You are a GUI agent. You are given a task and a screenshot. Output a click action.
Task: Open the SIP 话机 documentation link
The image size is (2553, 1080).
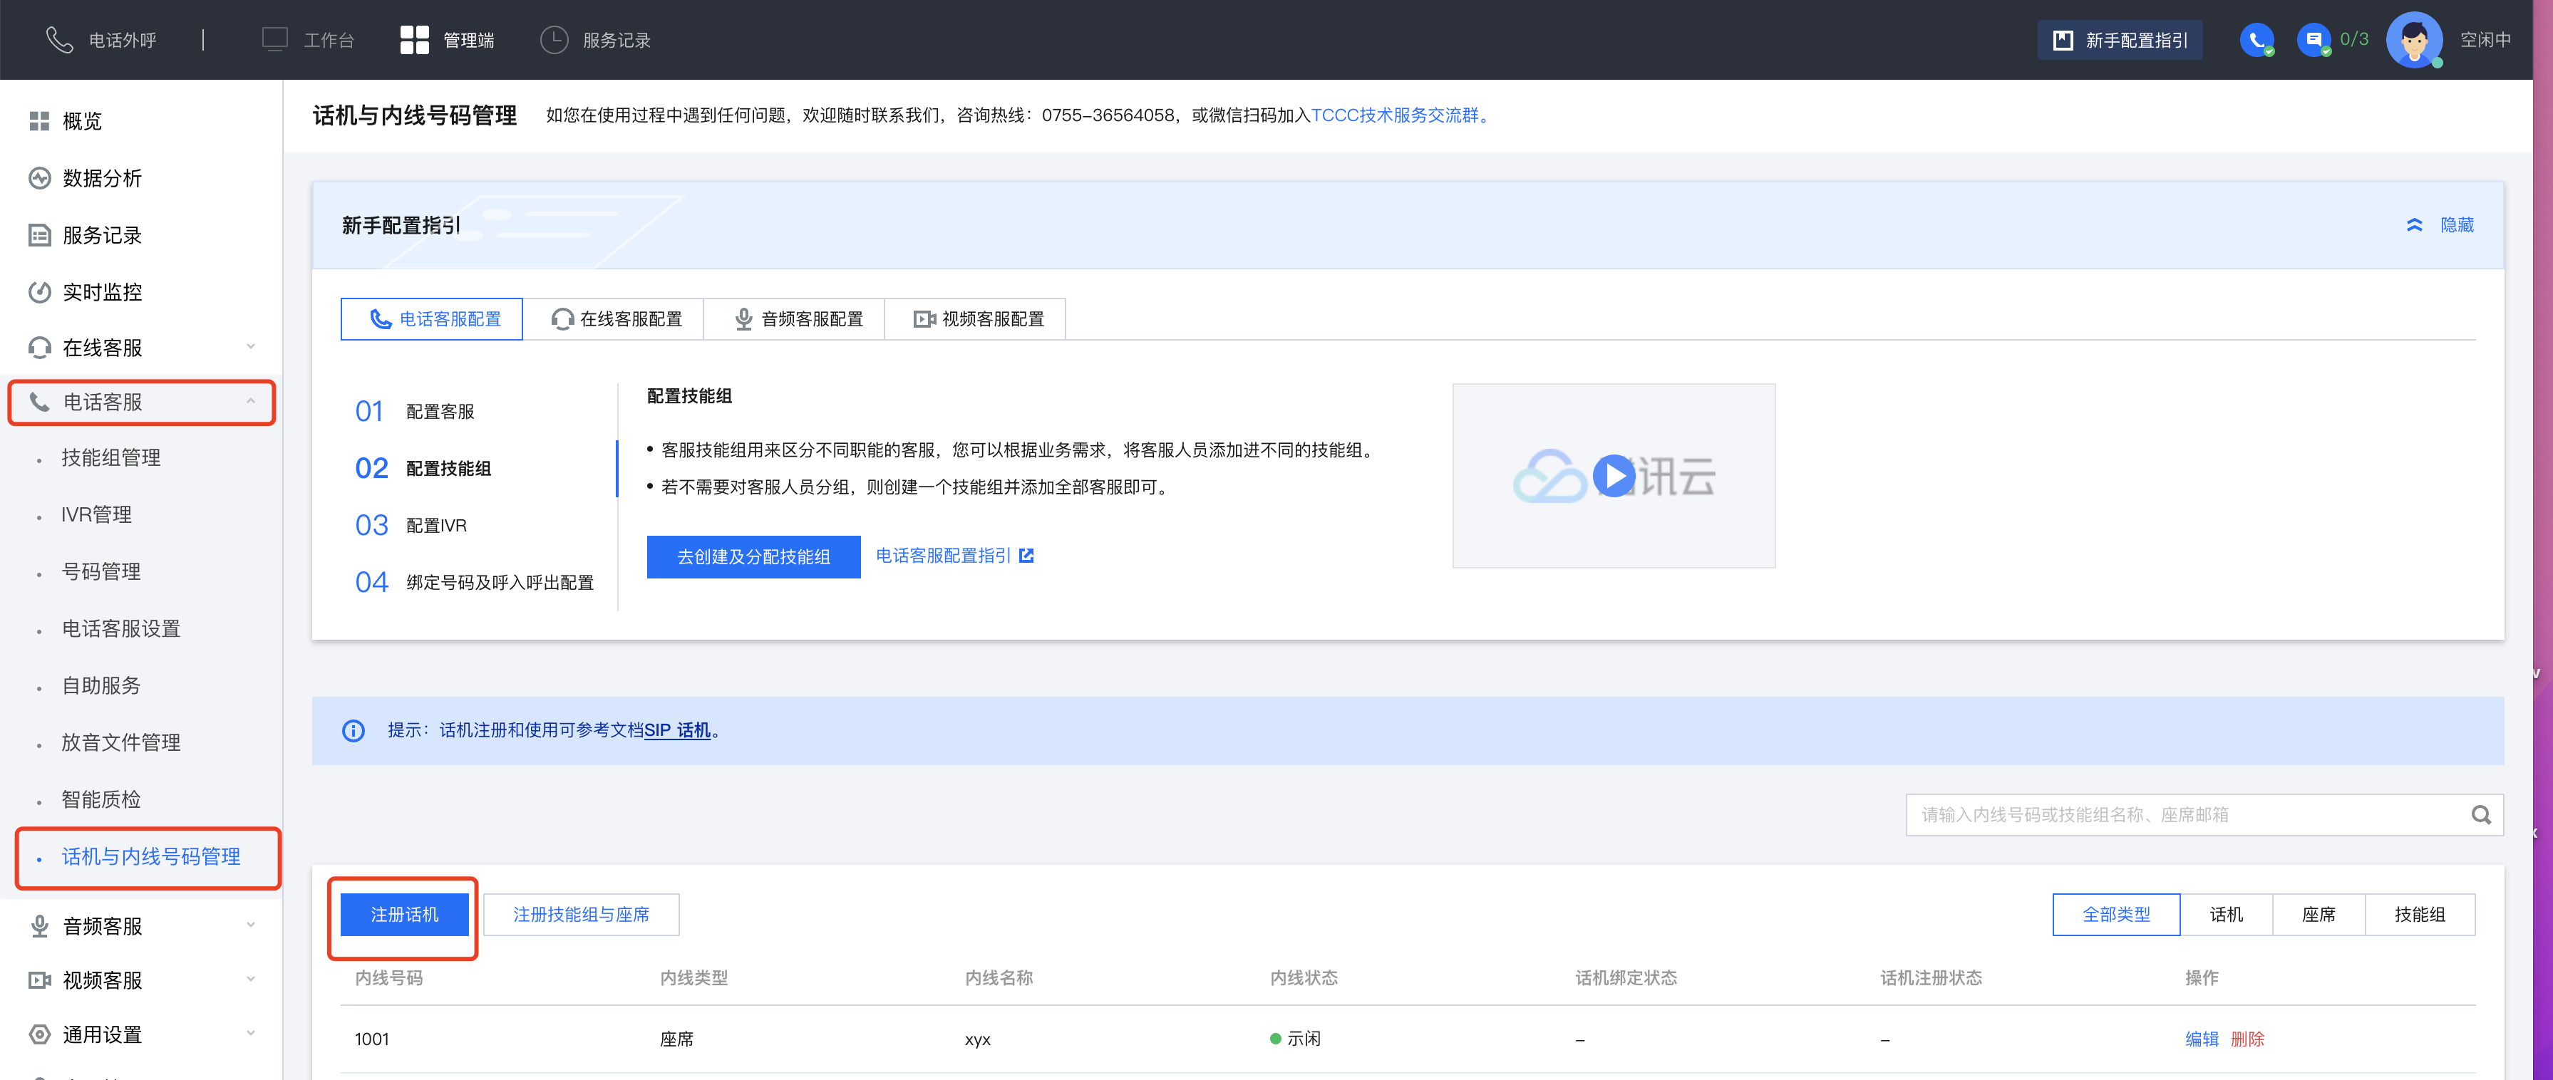[677, 730]
